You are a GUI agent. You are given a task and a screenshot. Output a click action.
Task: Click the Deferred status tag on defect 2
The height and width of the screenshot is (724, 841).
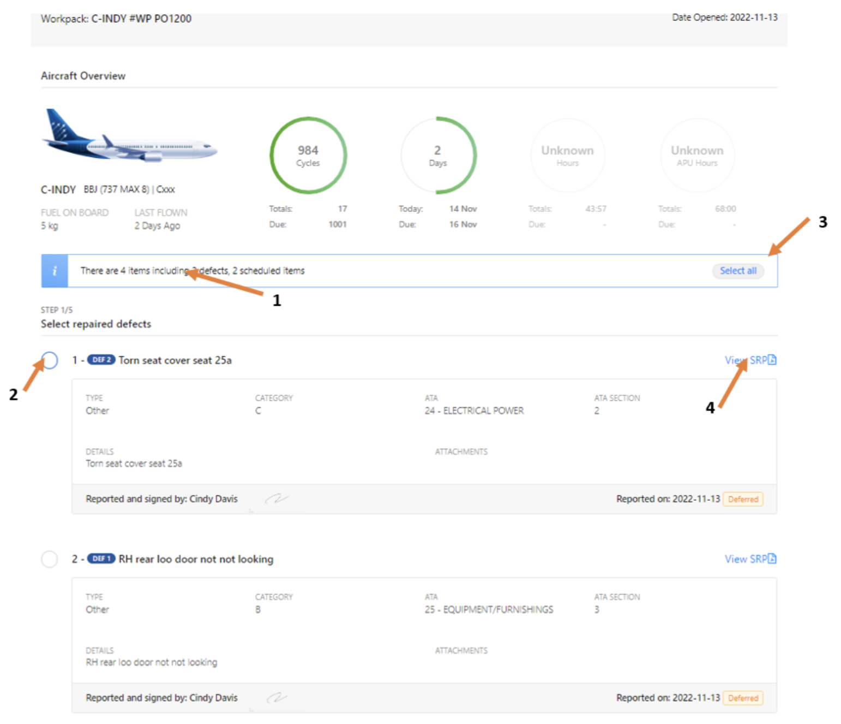[743, 698]
